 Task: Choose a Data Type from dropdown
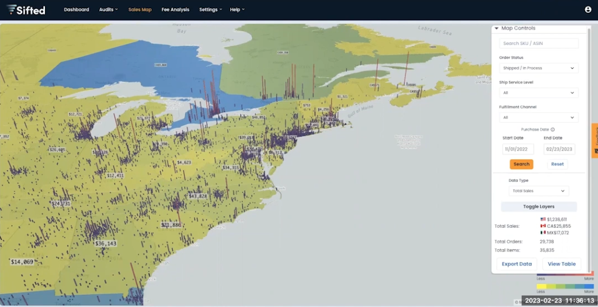(x=538, y=191)
